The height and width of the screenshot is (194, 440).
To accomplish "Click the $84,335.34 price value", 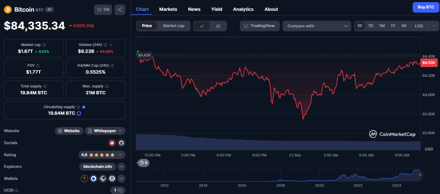I will pyautogui.click(x=34, y=26).
